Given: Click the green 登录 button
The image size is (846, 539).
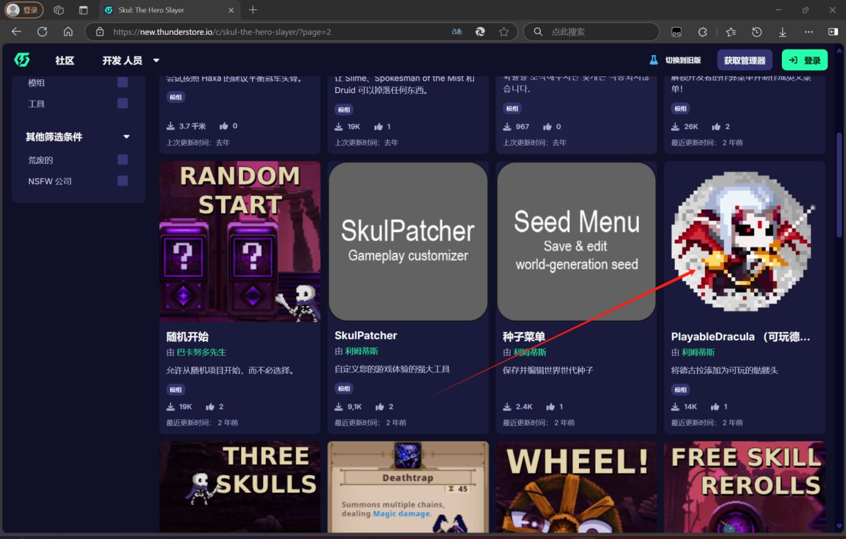Looking at the screenshot, I should (804, 60).
